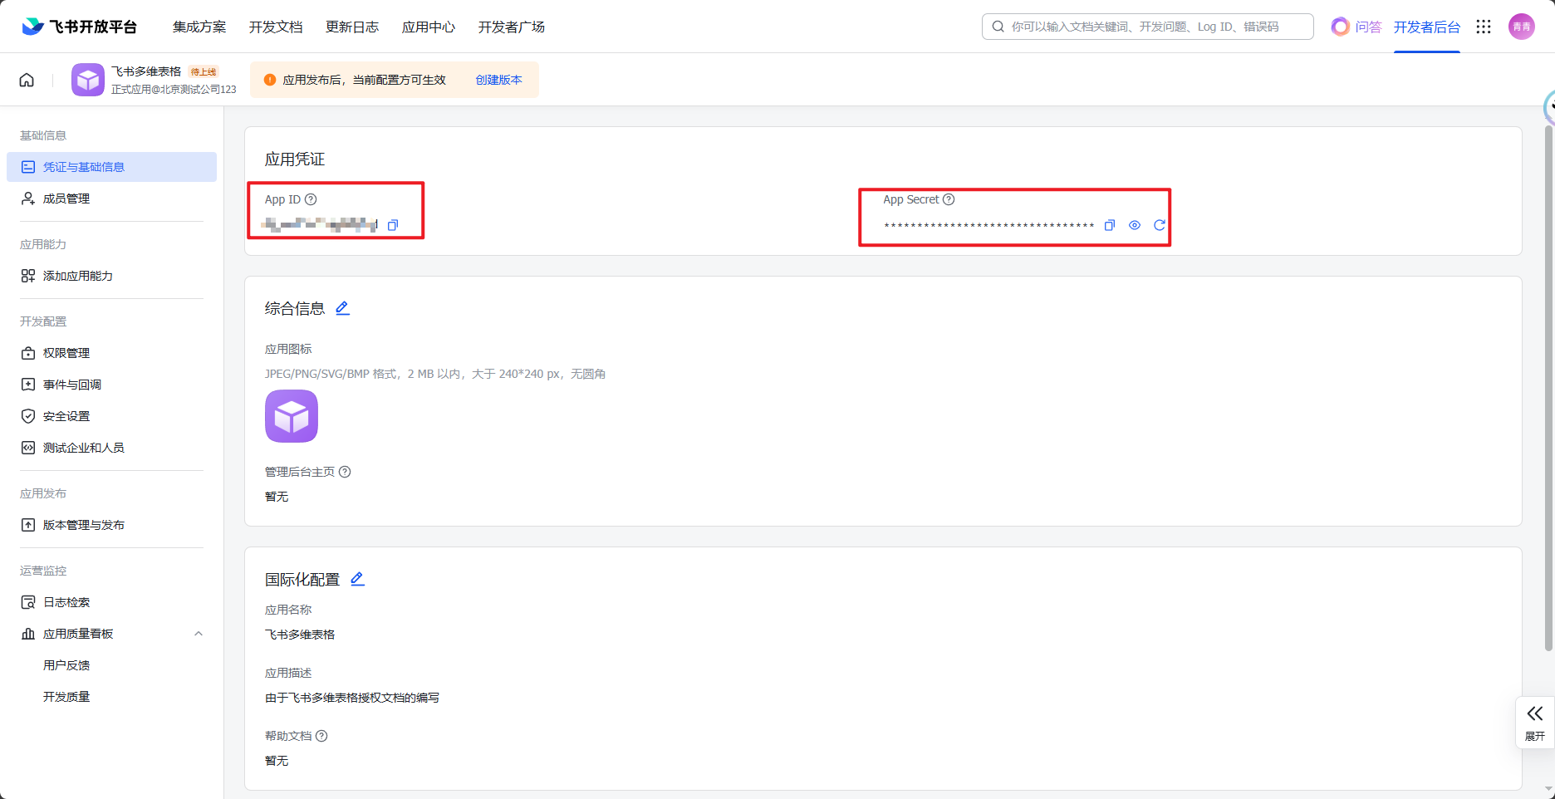Click the 待上线 status tag
1555x799 pixels.
[x=204, y=71]
